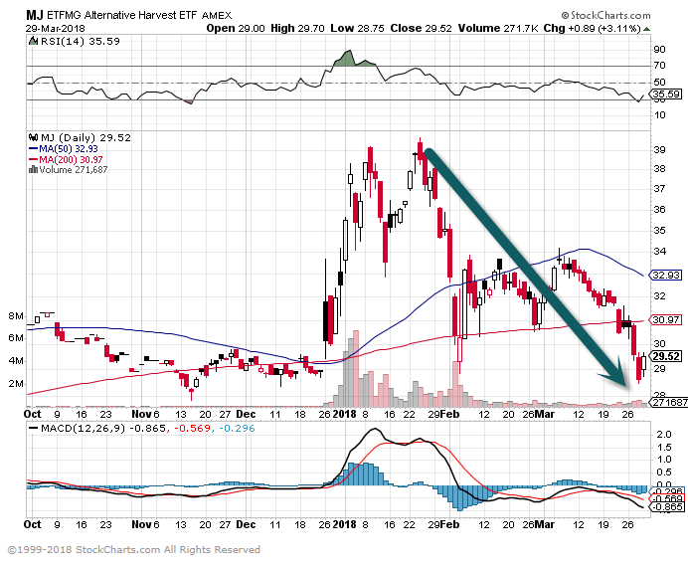
Task: Select the Close 29.52 value in header
Action: [x=421, y=28]
